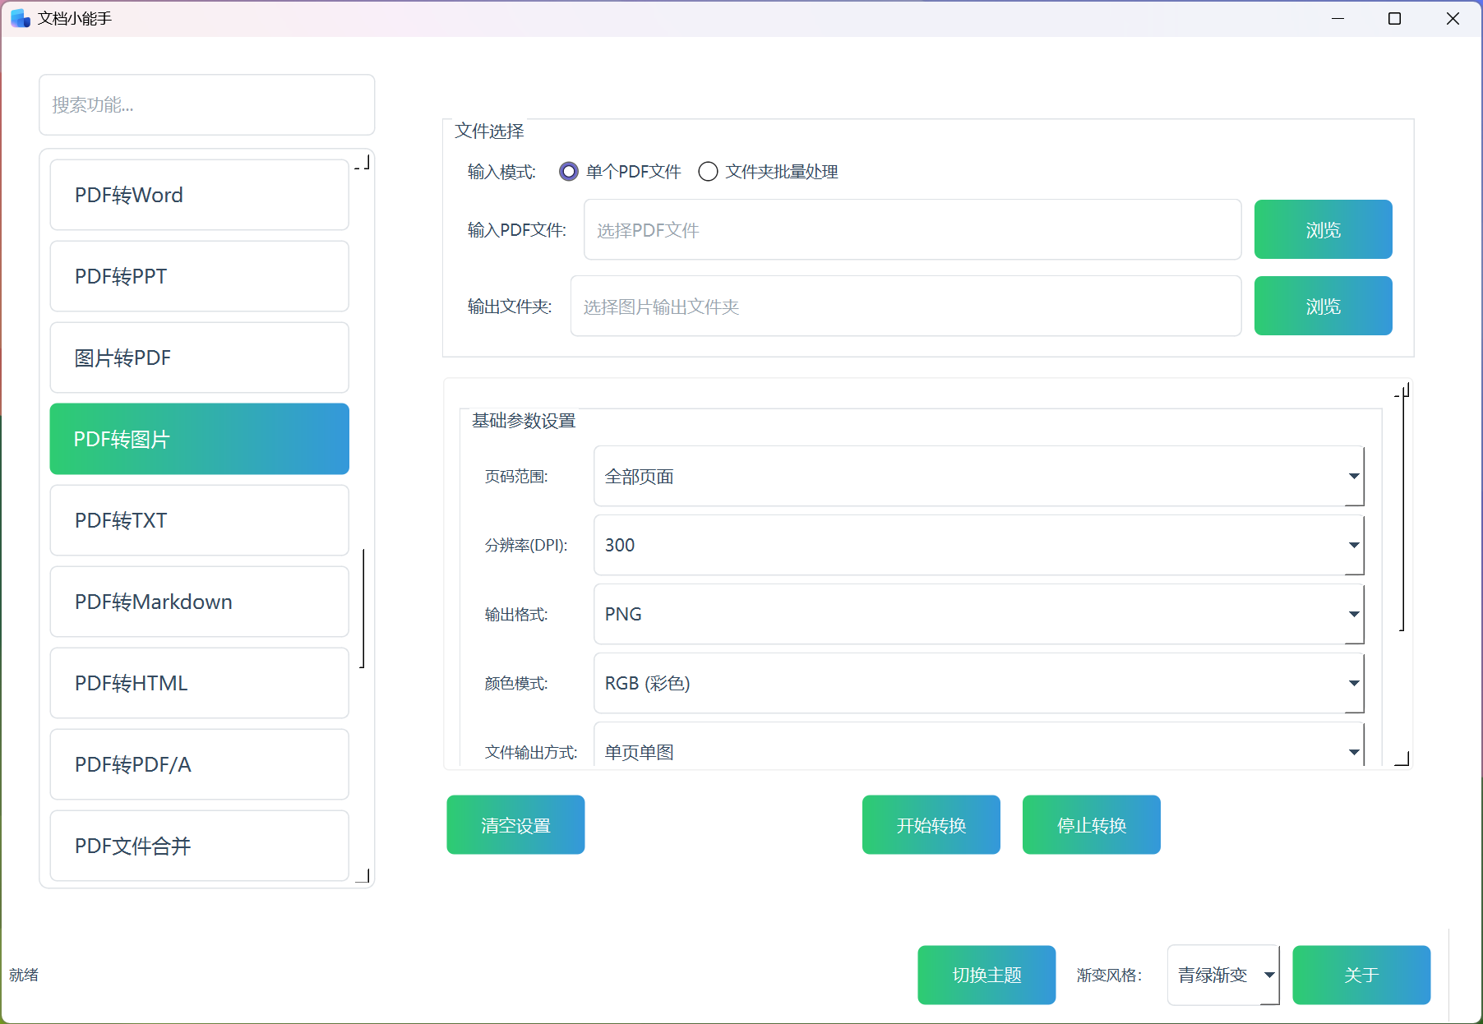The image size is (1483, 1024).
Task: Click the 搜索功能 search field
Action: (207, 105)
